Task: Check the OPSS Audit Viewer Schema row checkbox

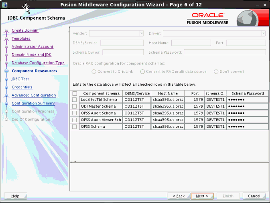Action: 75,120
